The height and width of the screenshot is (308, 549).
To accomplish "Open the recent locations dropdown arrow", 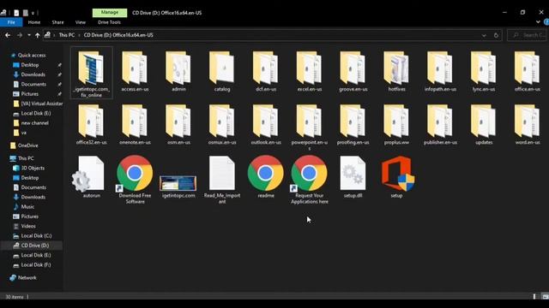I will [28, 35].
